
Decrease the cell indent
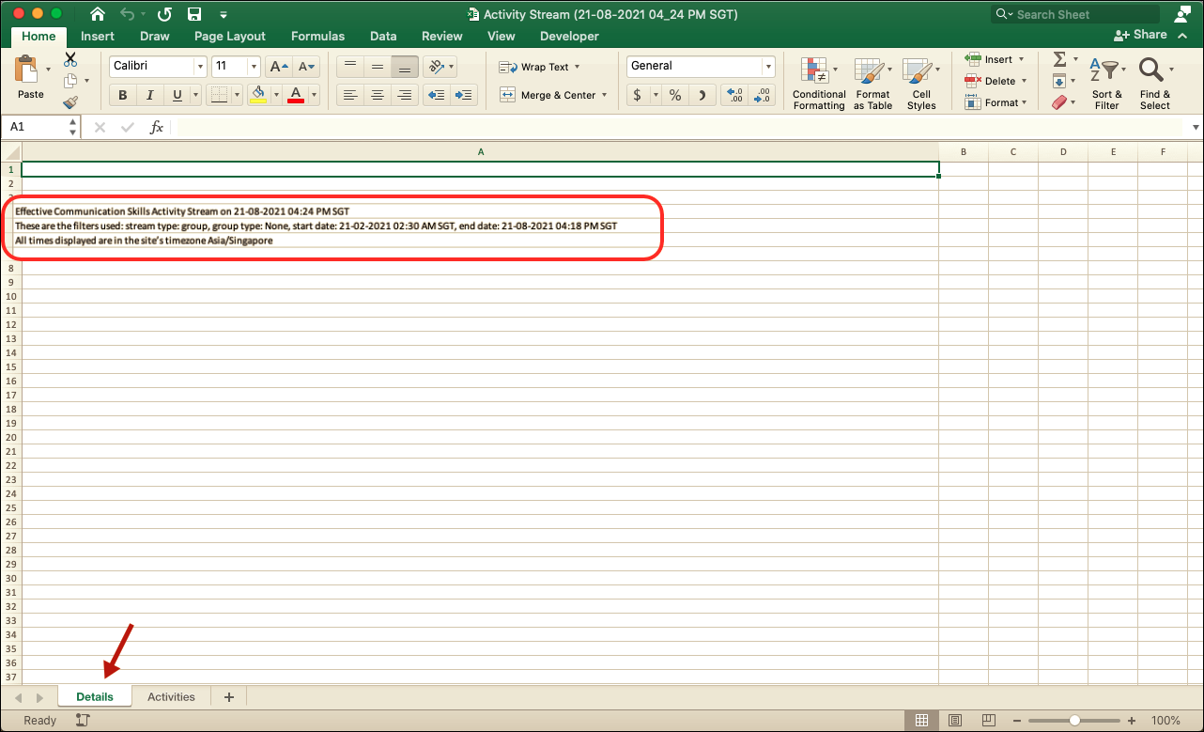[x=435, y=95]
